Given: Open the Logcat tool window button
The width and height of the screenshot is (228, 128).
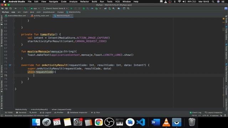Looking at the screenshot, I should (46, 112).
